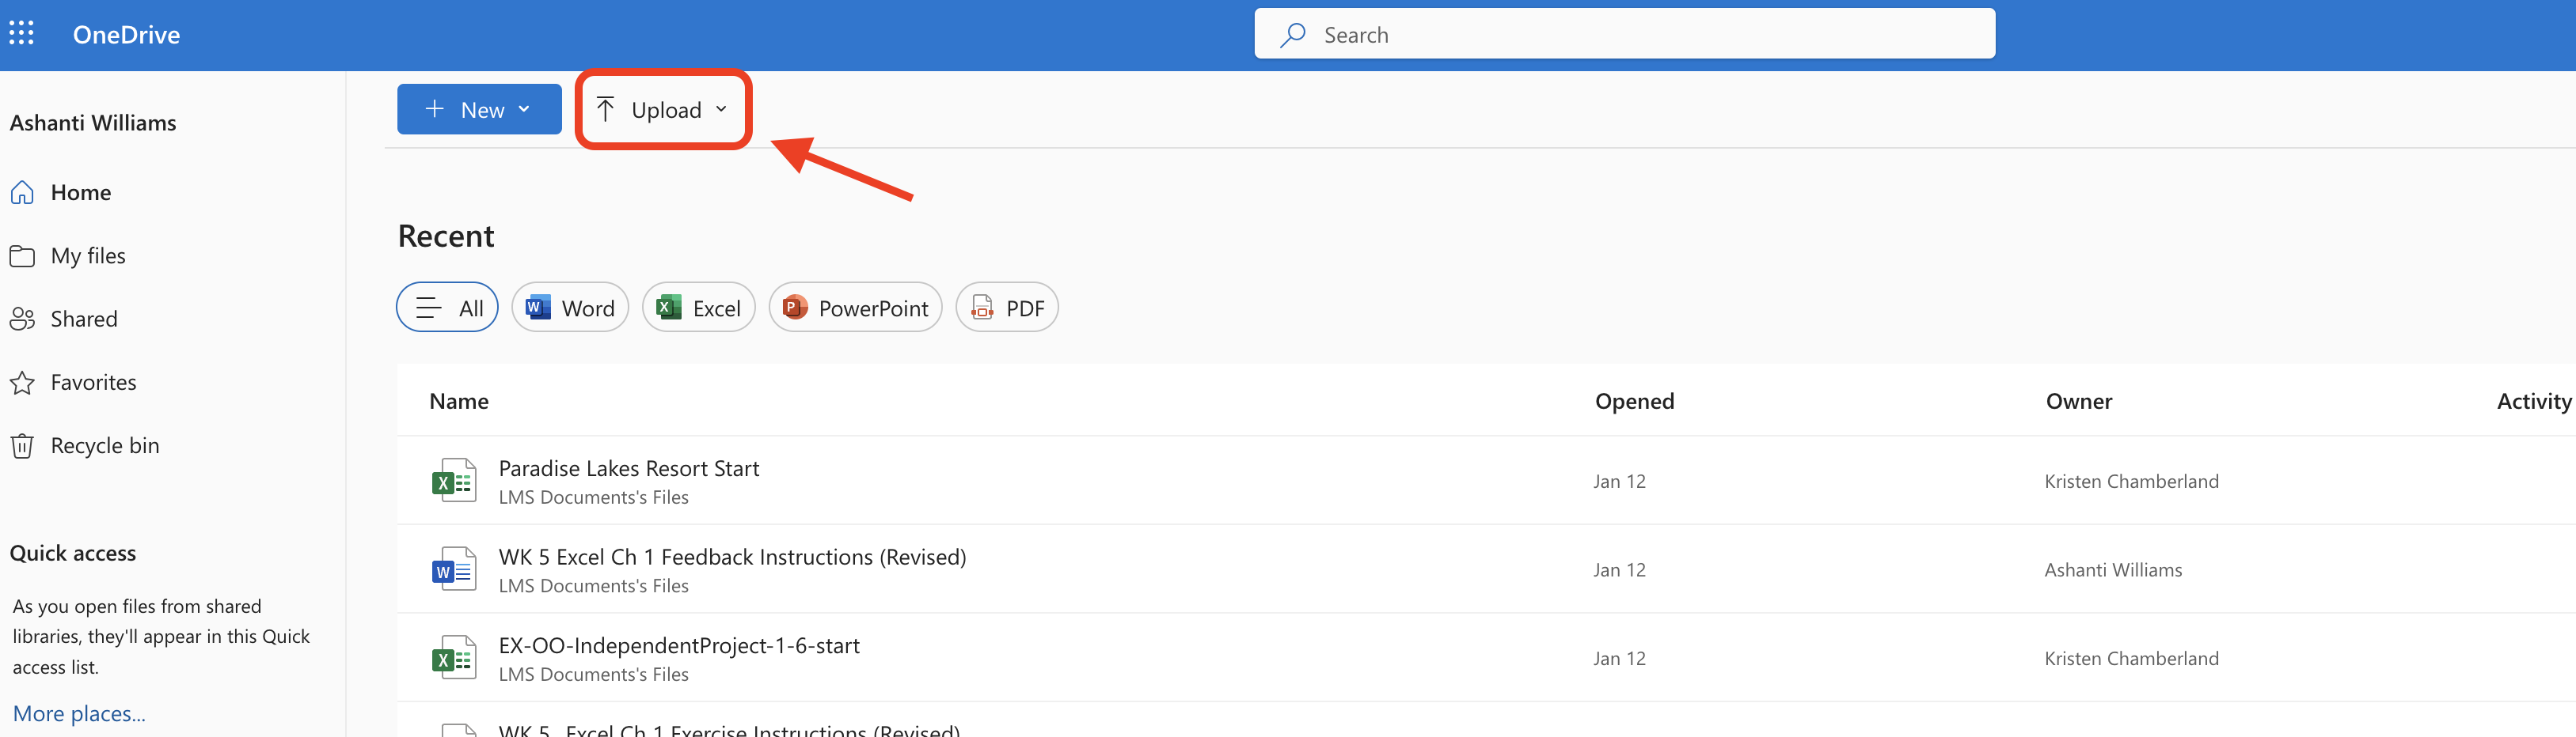Viewport: 2576px width, 737px height.
Task: Filter recent files by Excel
Action: pos(698,308)
